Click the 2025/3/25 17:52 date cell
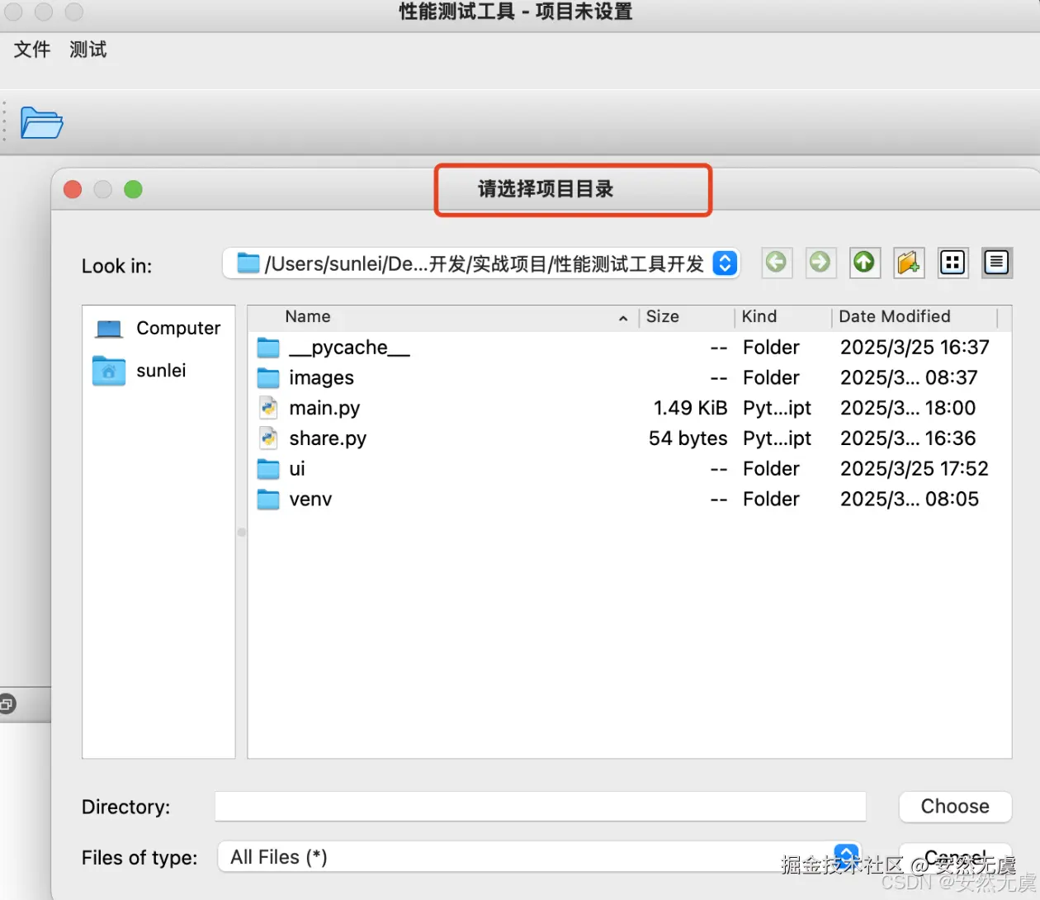Screen dimensions: 1040x900 coord(915,469)
